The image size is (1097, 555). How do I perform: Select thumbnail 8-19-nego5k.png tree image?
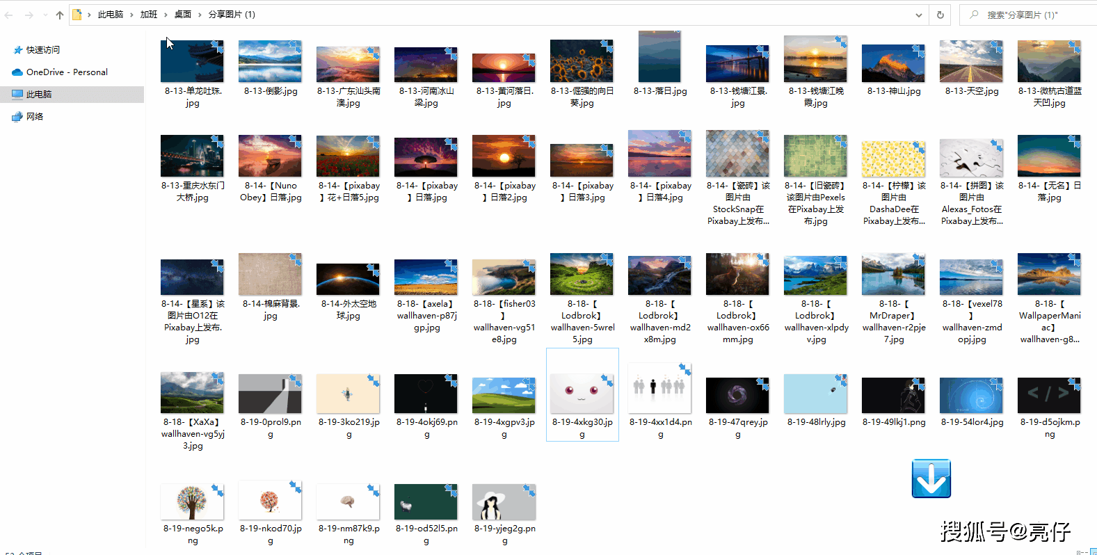click(x=192, y=502)
